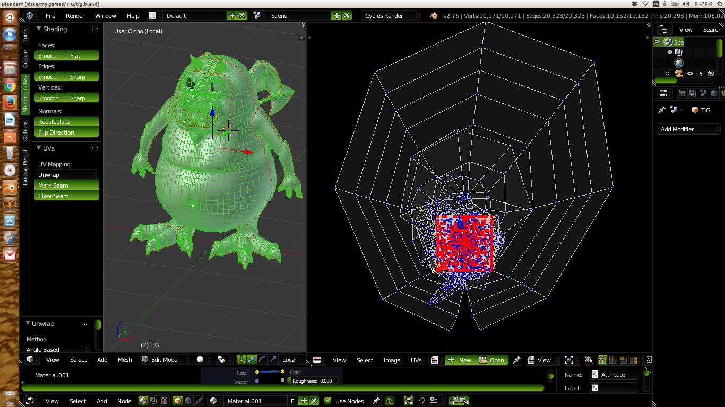Mark edges as Smooth

[50, 76]
